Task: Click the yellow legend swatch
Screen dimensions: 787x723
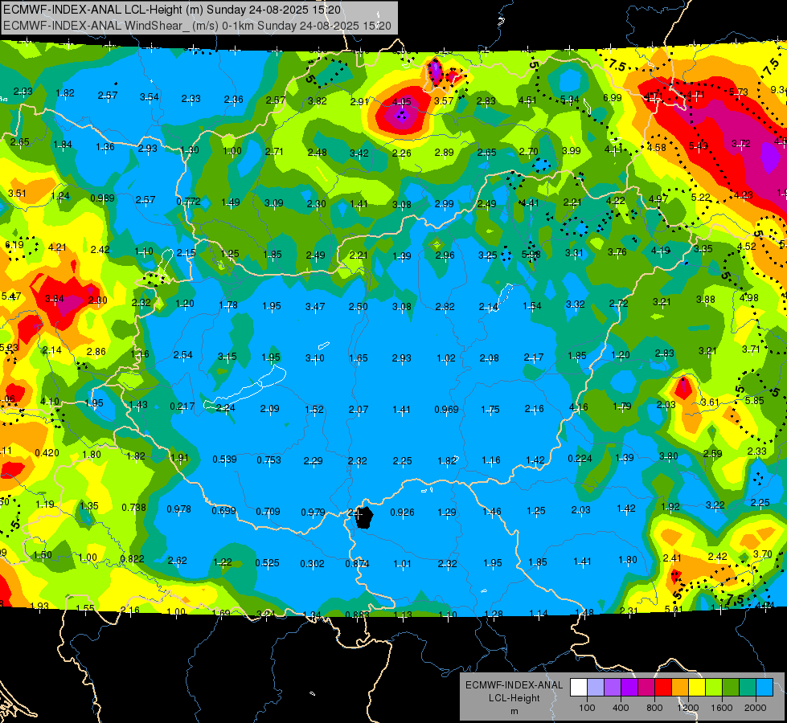Action: tap(697, 687)
